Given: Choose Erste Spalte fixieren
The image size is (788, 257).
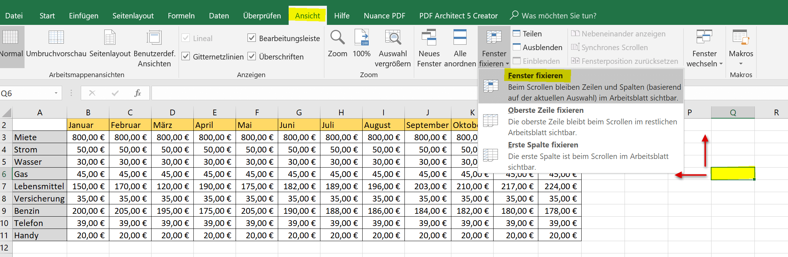Looking at the screenshot, I should [x=581, y=155].
